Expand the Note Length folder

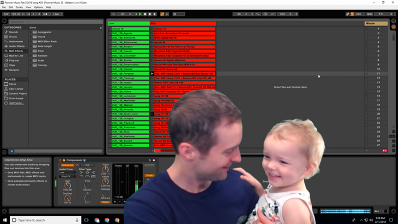[30, 46]
